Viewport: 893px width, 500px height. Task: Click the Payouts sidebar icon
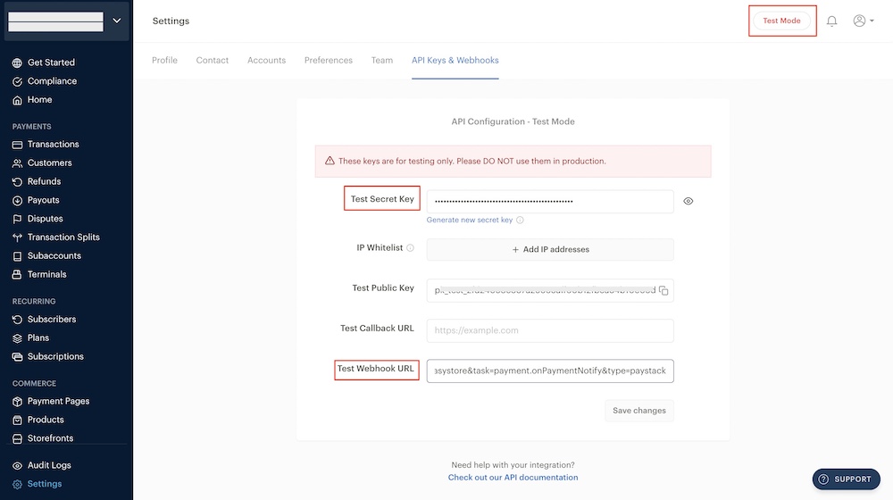18,200
